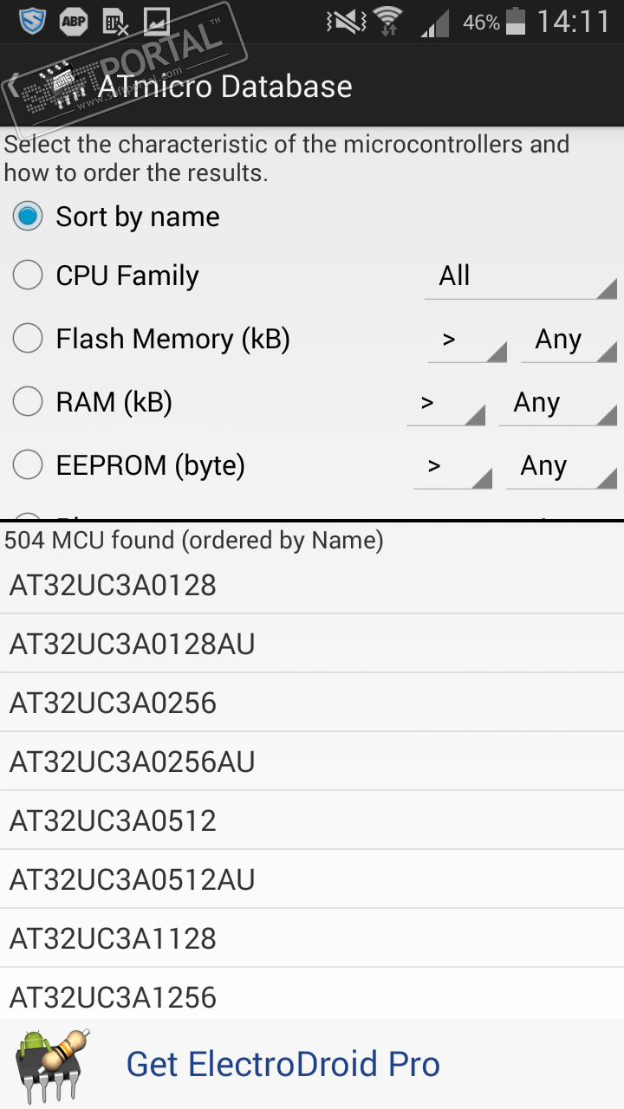Select AT32UC3A1128 from results
The image size is (624, 1109).
(x=312, y=938)
